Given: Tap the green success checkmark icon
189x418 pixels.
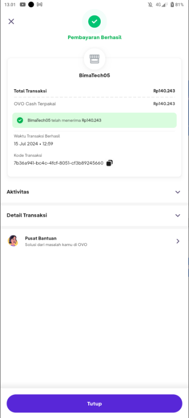Looking at the screenshot, I should coord(94,22).
